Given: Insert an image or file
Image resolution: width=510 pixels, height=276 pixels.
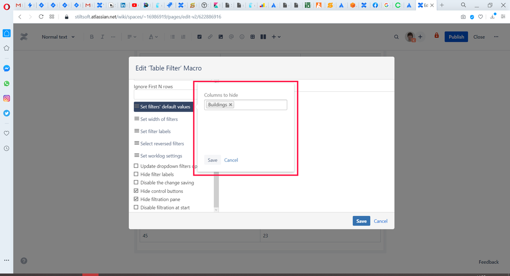Looking at the screenshot, I should coord(221,37).
